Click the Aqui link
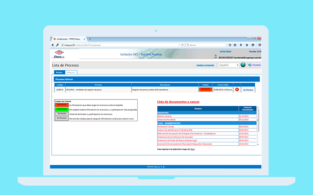This screenshot has height=195, width=313. [x=192, y=149]
